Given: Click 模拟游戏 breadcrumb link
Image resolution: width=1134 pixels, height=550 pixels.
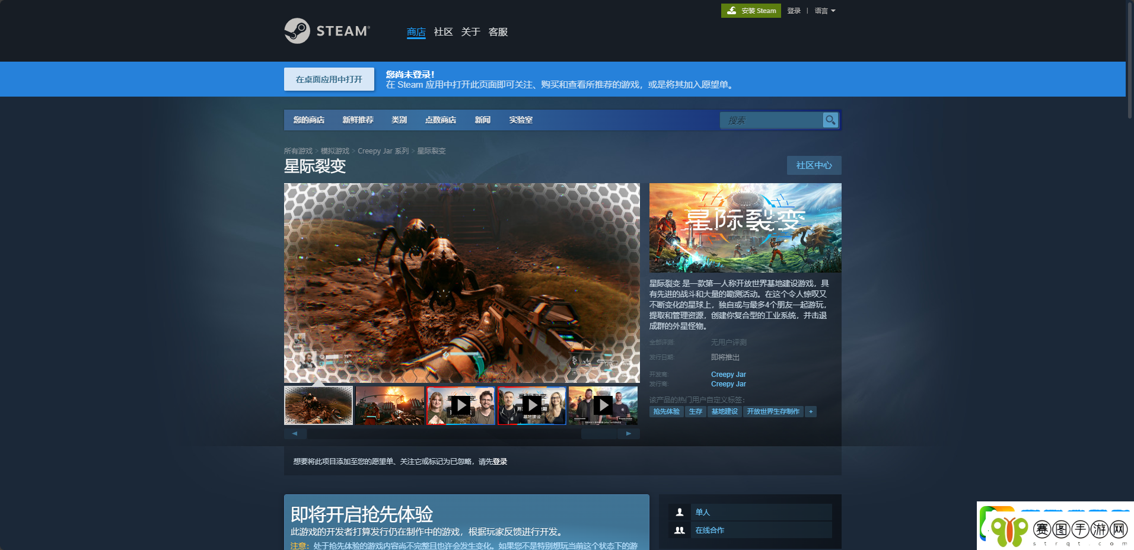Looking at the screenshot, I should click(335, 151).
